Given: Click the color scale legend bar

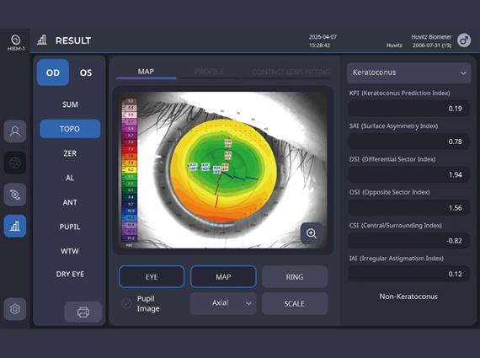Looking at the screenshot, I should pos(130,171).
